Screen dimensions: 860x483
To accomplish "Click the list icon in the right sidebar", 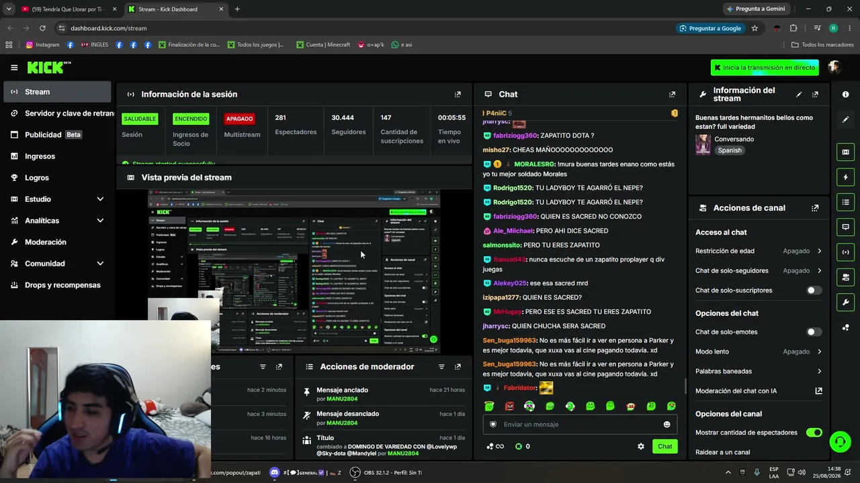I will (x=845, y=202).
